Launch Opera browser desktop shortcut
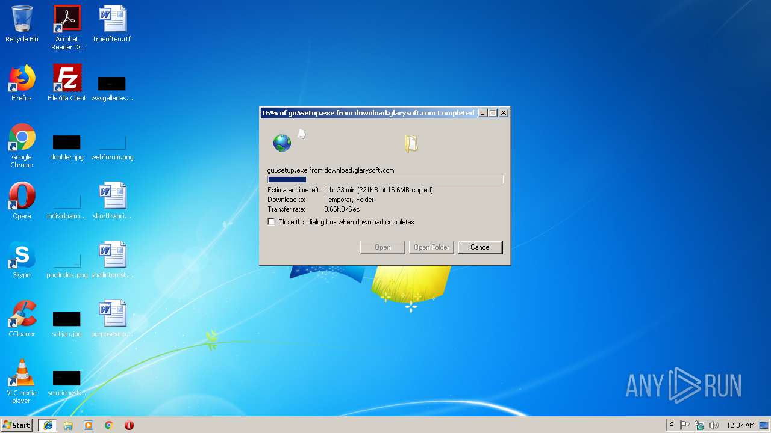 [22, 201]
